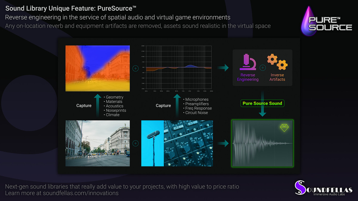
Task: Click the Pure Source Sound button
Action: click(x=263, y=103)
